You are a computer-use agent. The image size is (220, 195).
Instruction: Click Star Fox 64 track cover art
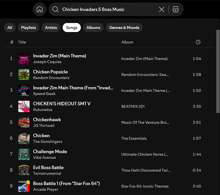24,186
